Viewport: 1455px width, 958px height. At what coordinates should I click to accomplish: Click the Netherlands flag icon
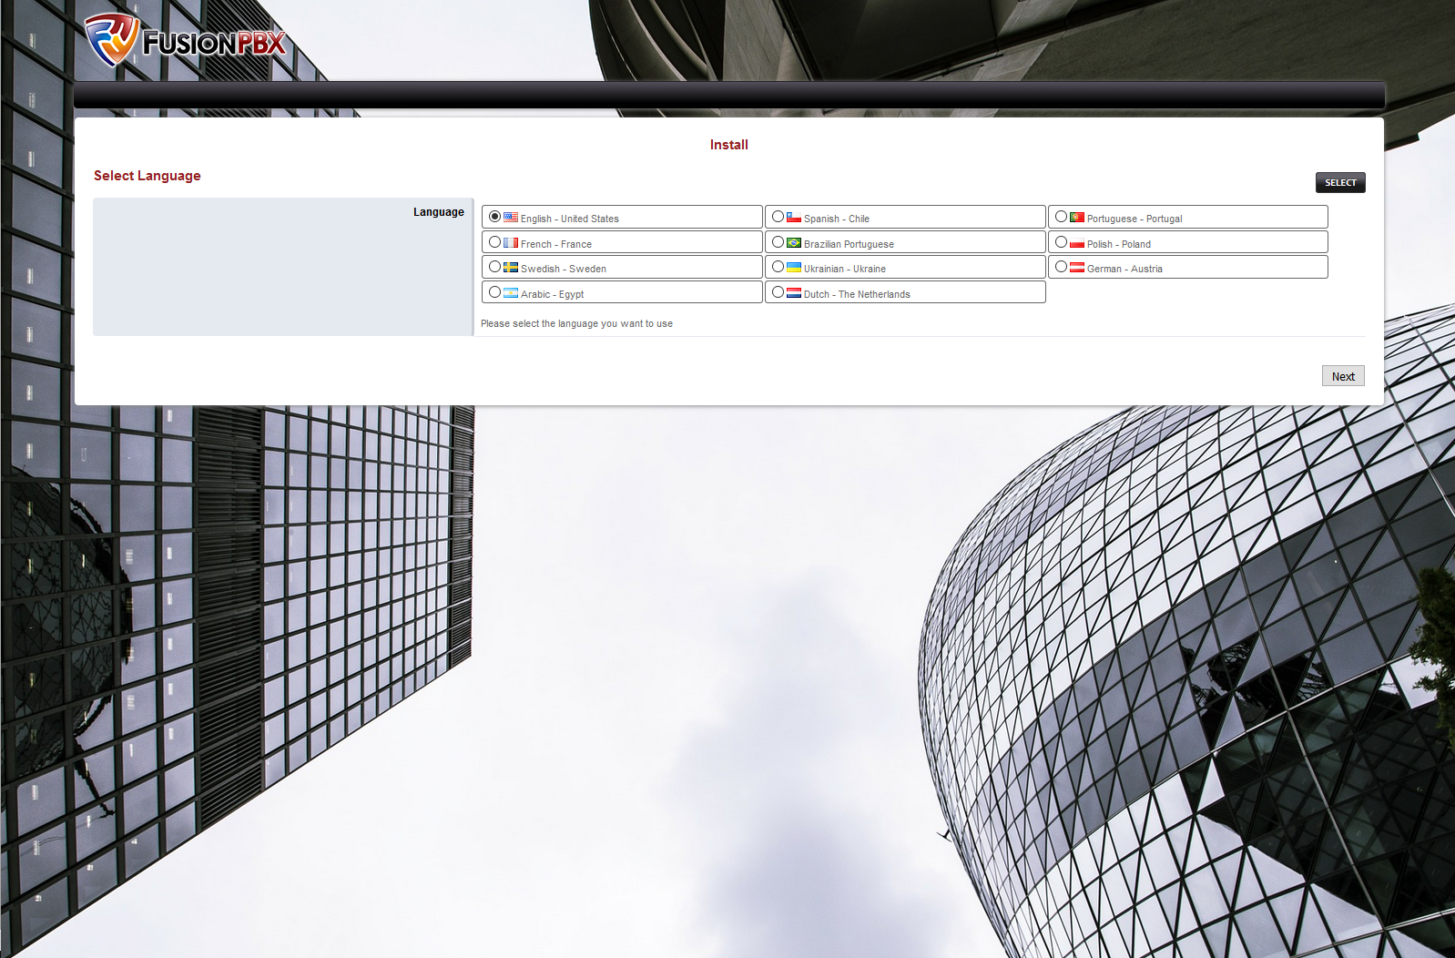pyautogui.click(x=794, y=293)
